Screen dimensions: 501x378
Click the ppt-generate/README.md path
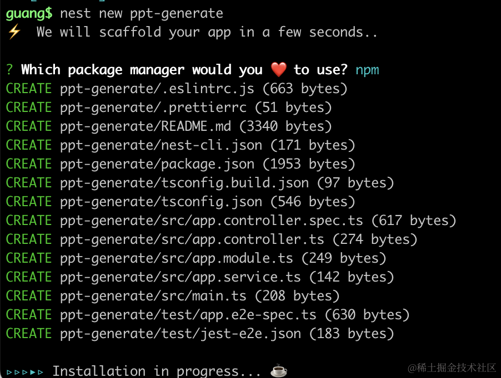[146, 126]
